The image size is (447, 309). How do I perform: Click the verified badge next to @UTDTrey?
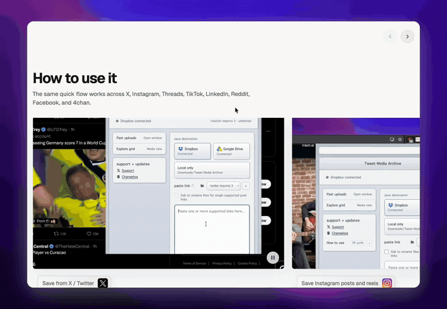click(43, 130)
